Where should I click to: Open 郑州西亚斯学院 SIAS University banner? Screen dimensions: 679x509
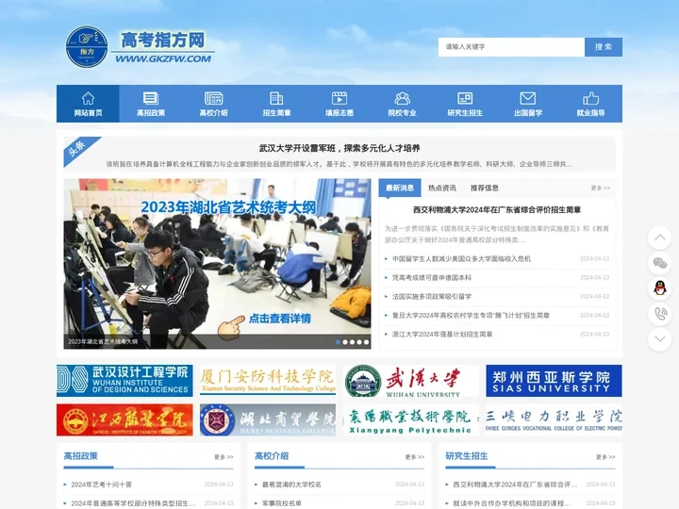(554, 381)
